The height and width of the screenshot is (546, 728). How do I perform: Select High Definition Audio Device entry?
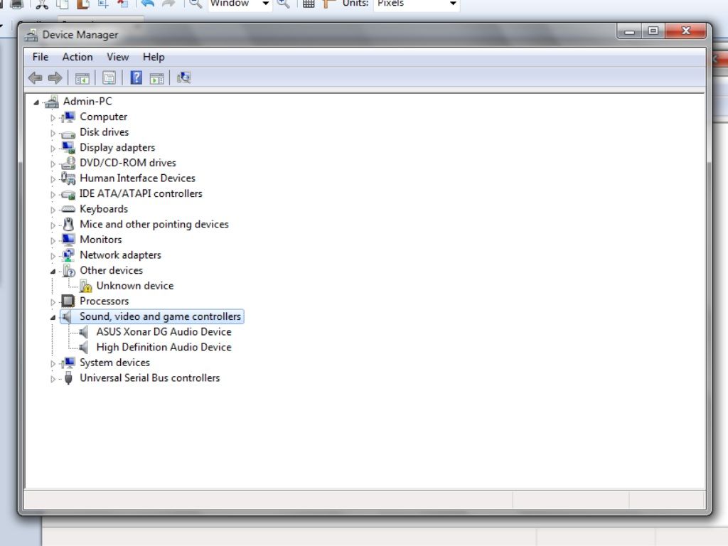pyautogui.click(x=164, y=348)
